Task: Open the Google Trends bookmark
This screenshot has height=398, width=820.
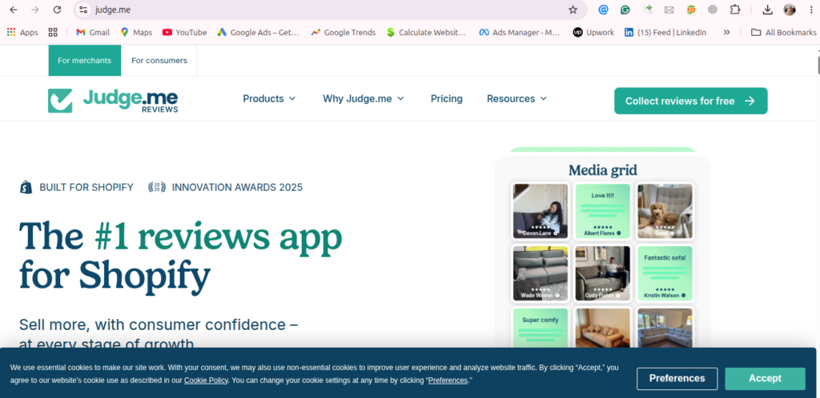Action: coord(343,32)
